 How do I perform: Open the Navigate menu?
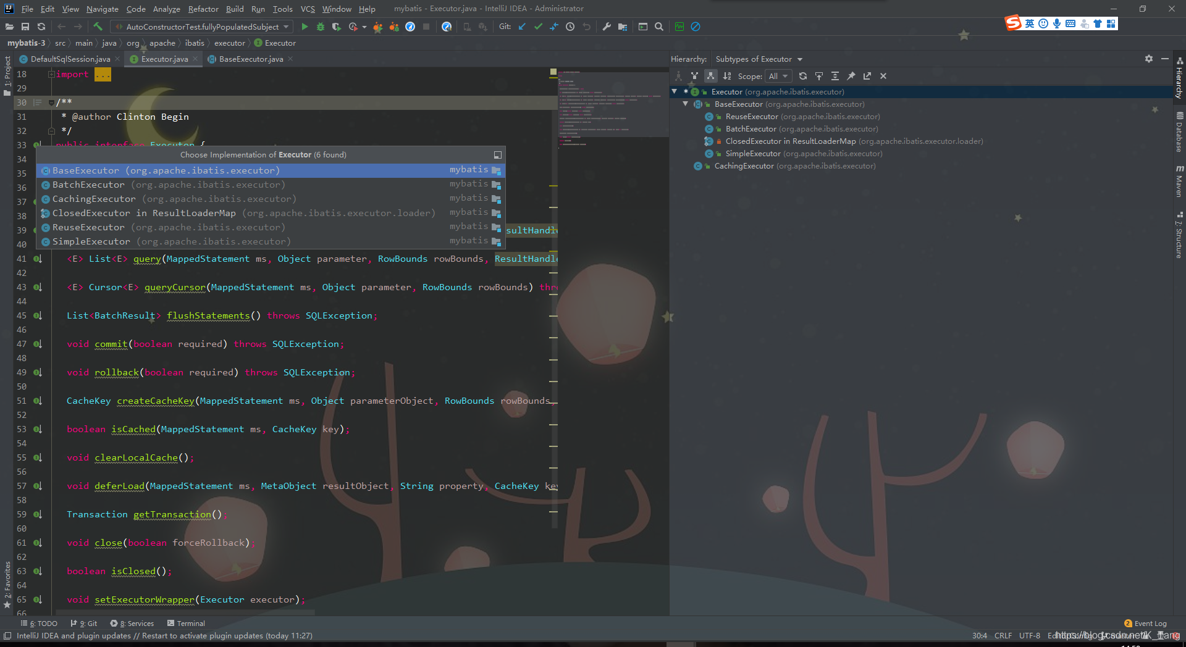[102, 9]
